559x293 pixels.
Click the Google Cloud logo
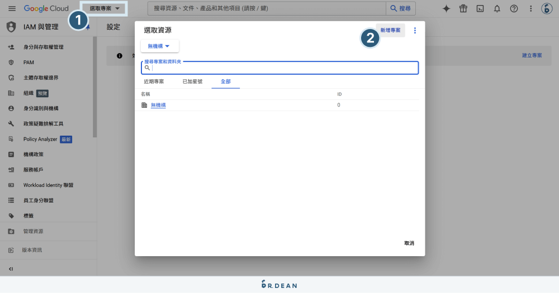coord(46,8)
